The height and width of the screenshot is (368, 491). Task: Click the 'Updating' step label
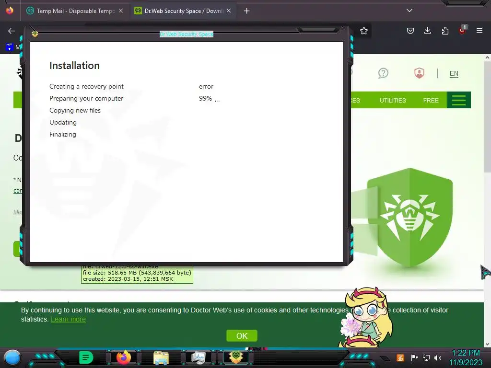pos(63,122)
